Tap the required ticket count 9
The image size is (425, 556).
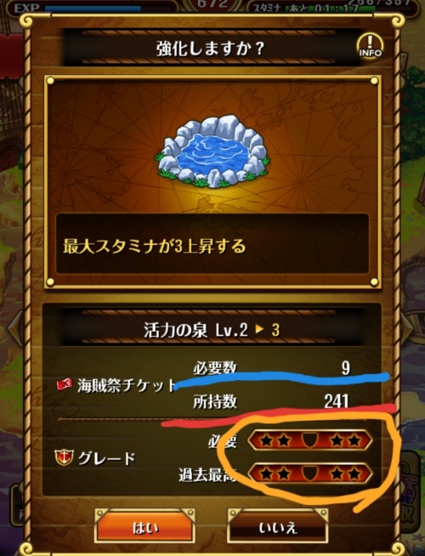pos(346,368)
